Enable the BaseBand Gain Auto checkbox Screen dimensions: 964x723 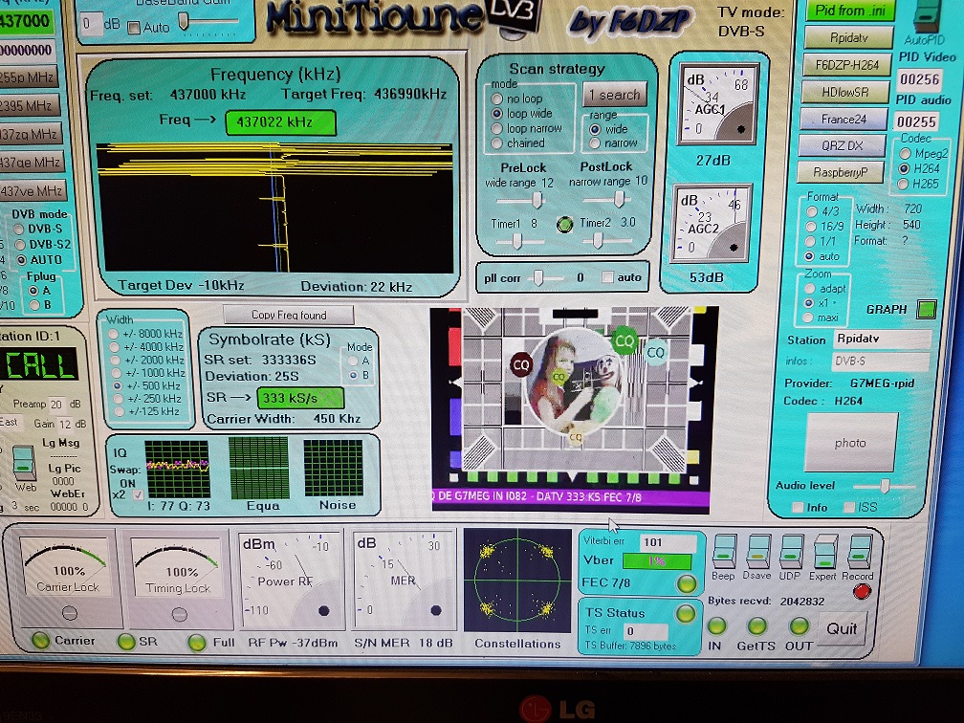pos(134,28)
